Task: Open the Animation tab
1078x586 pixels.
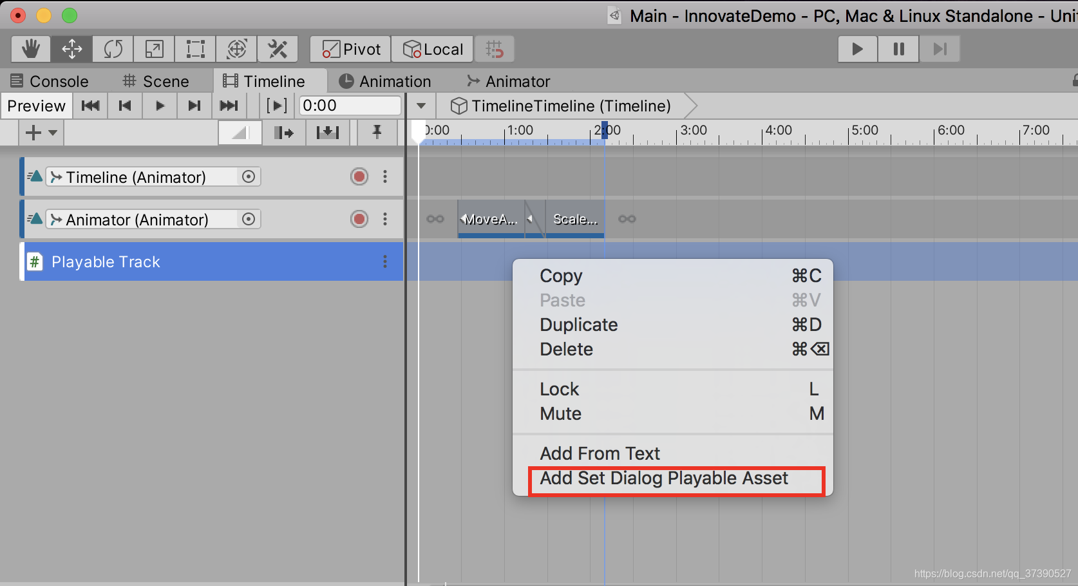Action: [x=385, y=81]
